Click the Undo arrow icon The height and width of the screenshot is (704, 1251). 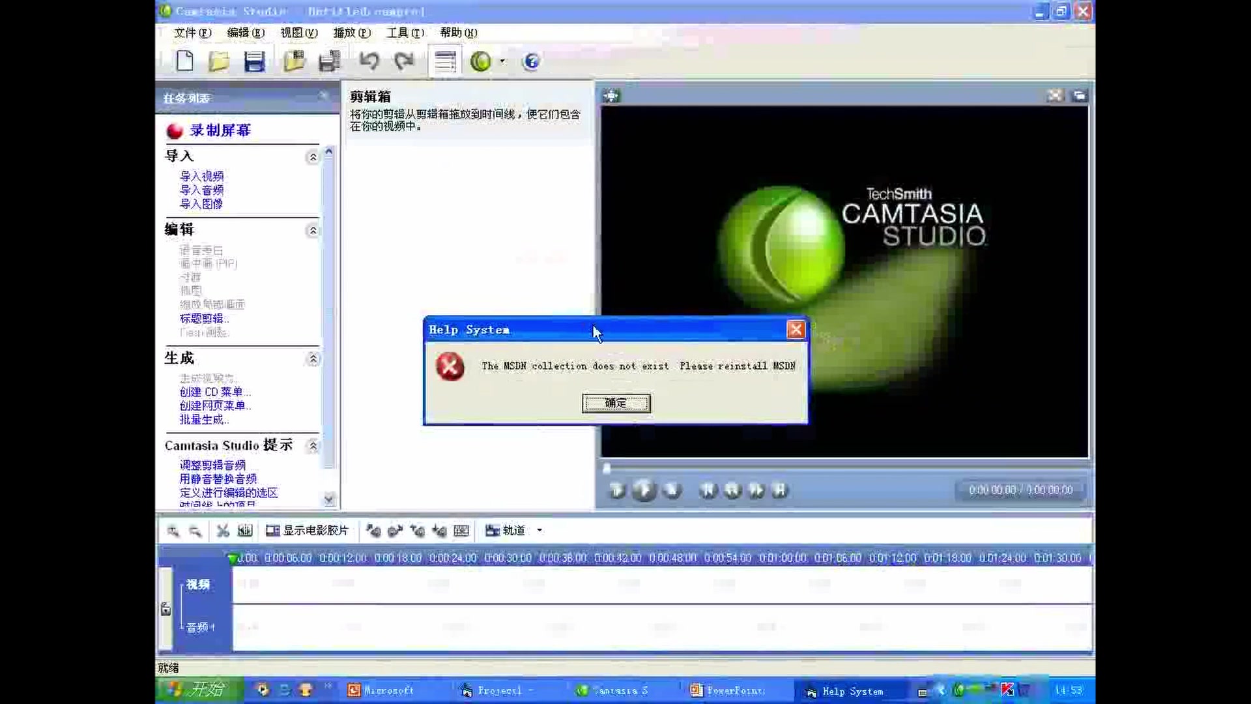369,61
